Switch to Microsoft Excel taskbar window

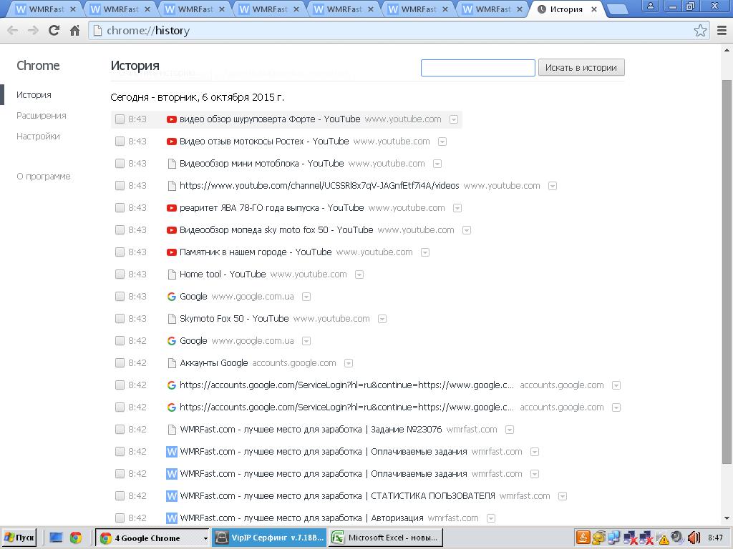[x=386, y=538]
